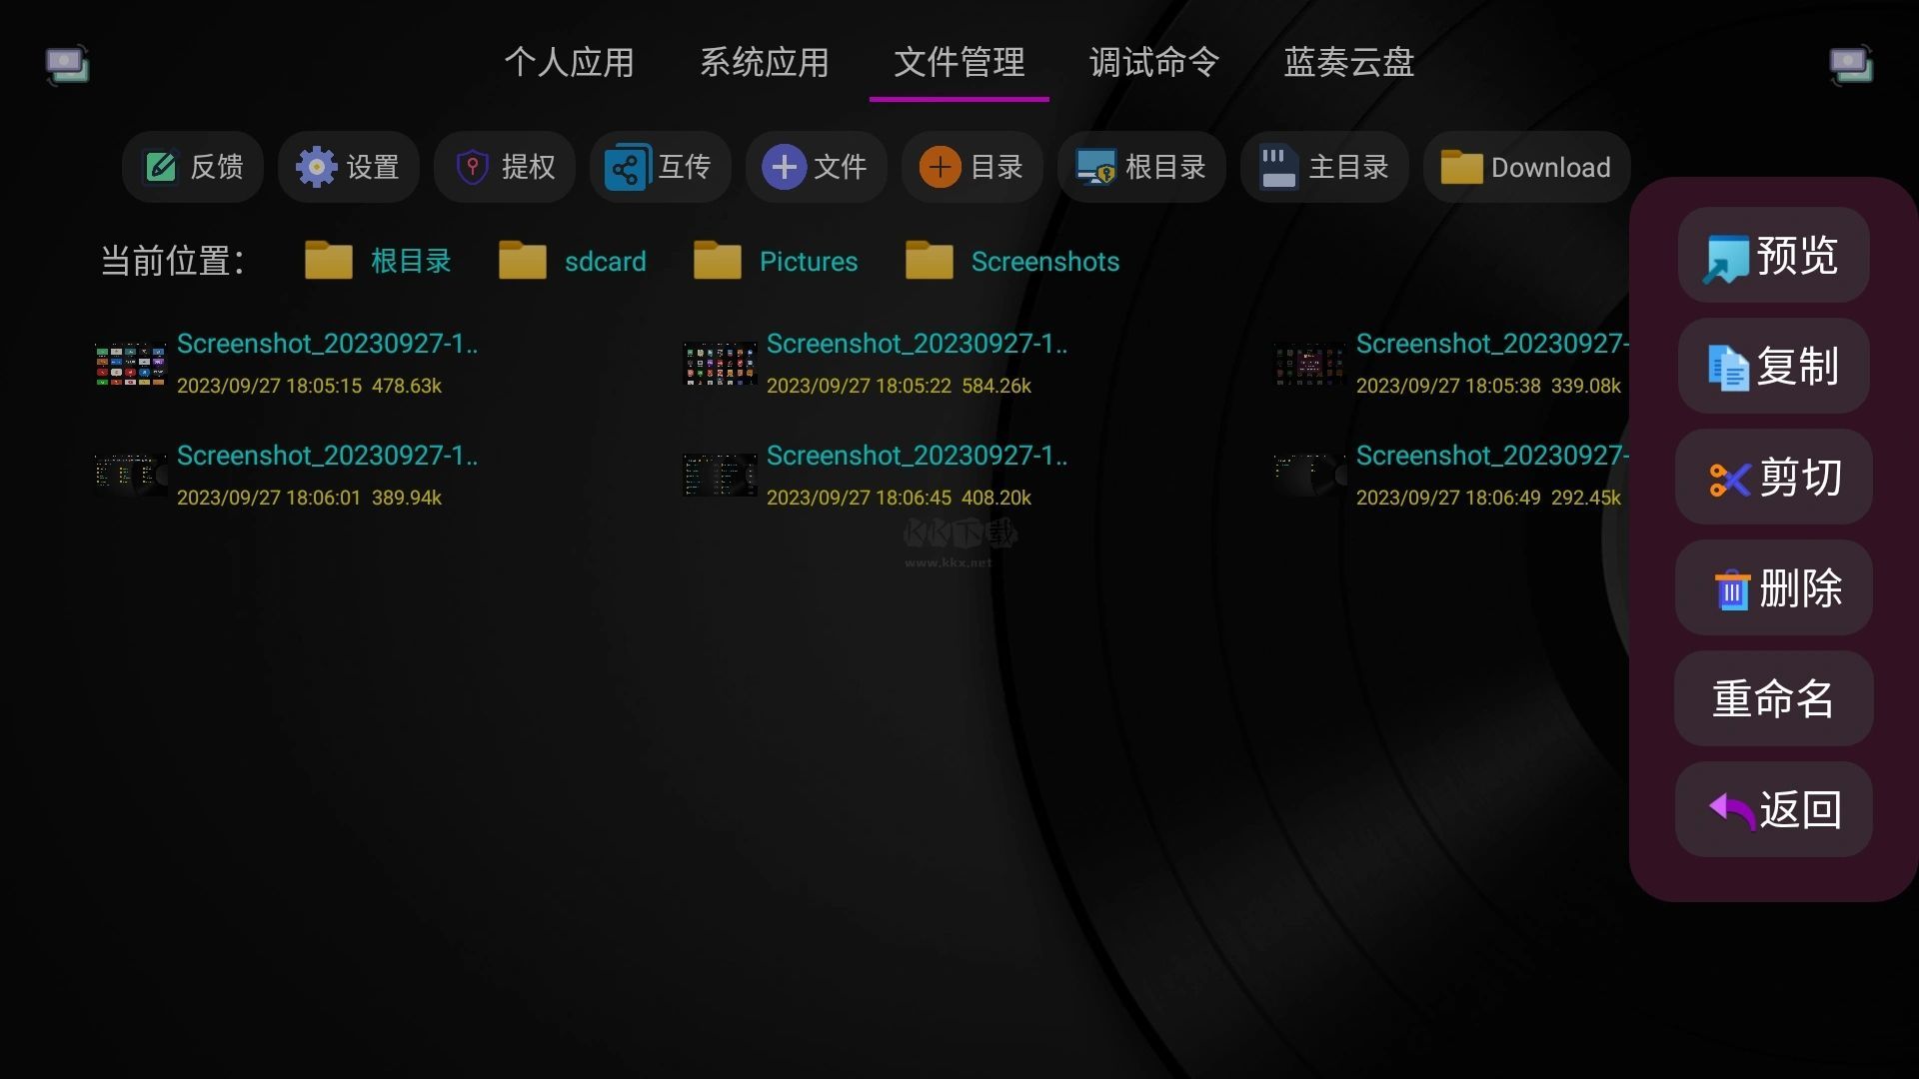Open 设置 (Settings) panel
Image resolution: width=1919 pixels, height=1079 pixels.
point(347,167)
